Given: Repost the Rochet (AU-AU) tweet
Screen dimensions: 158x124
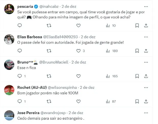Looking at the screenshot, I should [x=49, y=101].
